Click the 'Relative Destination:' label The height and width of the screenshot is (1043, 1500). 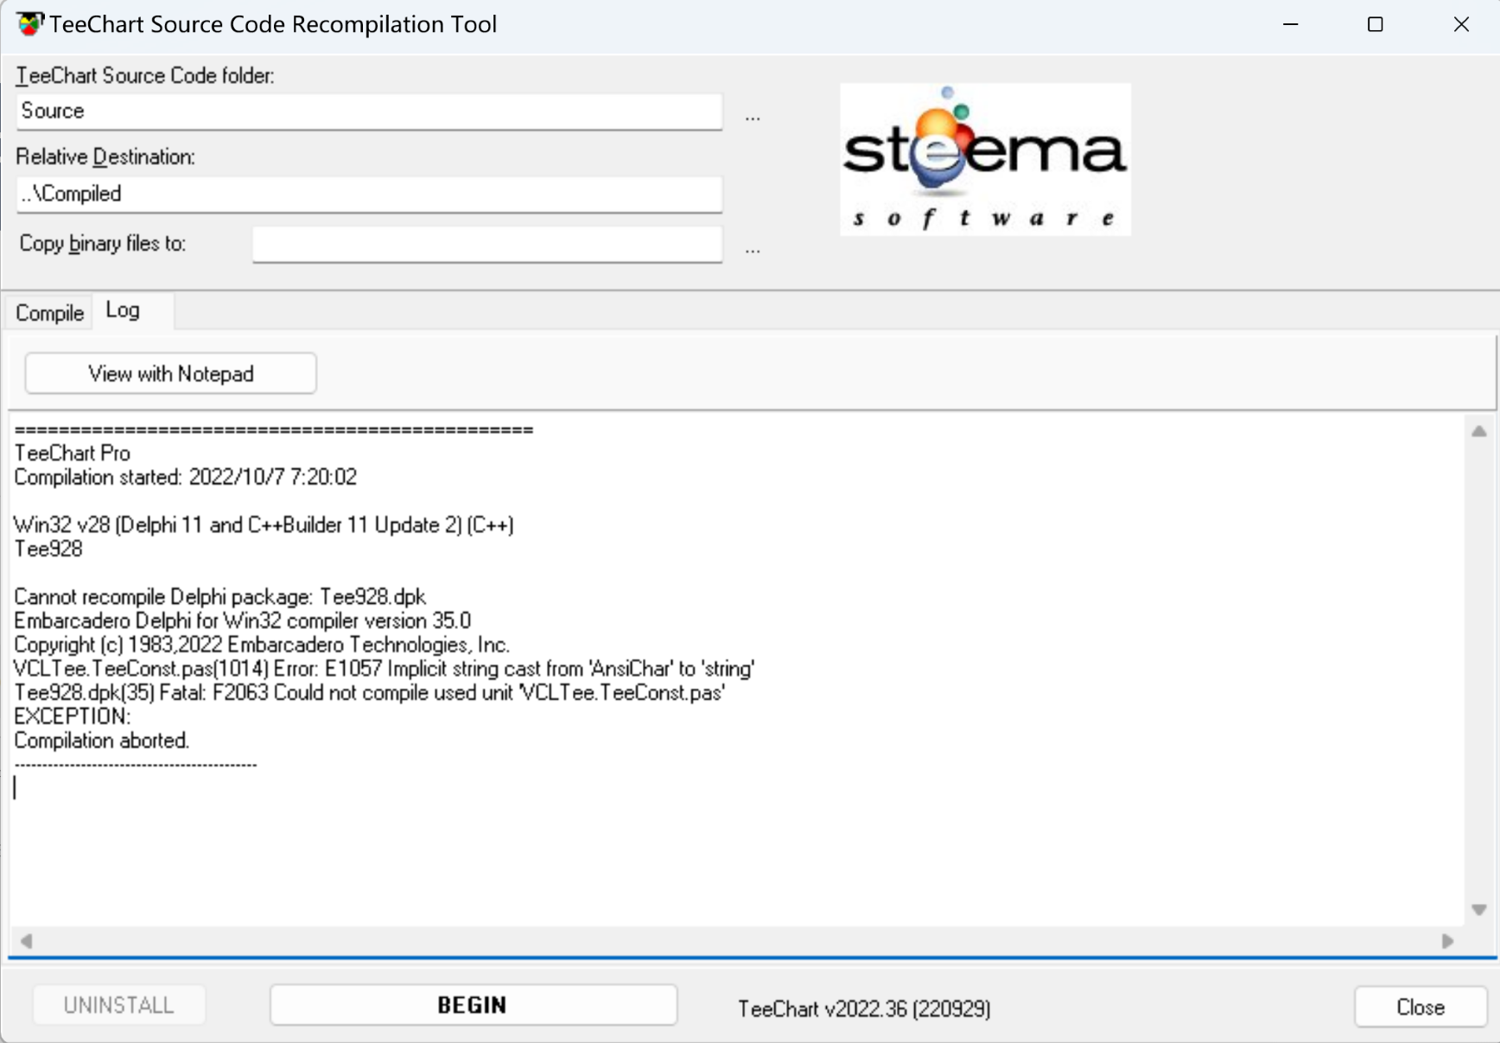click(x=105, y=157)
